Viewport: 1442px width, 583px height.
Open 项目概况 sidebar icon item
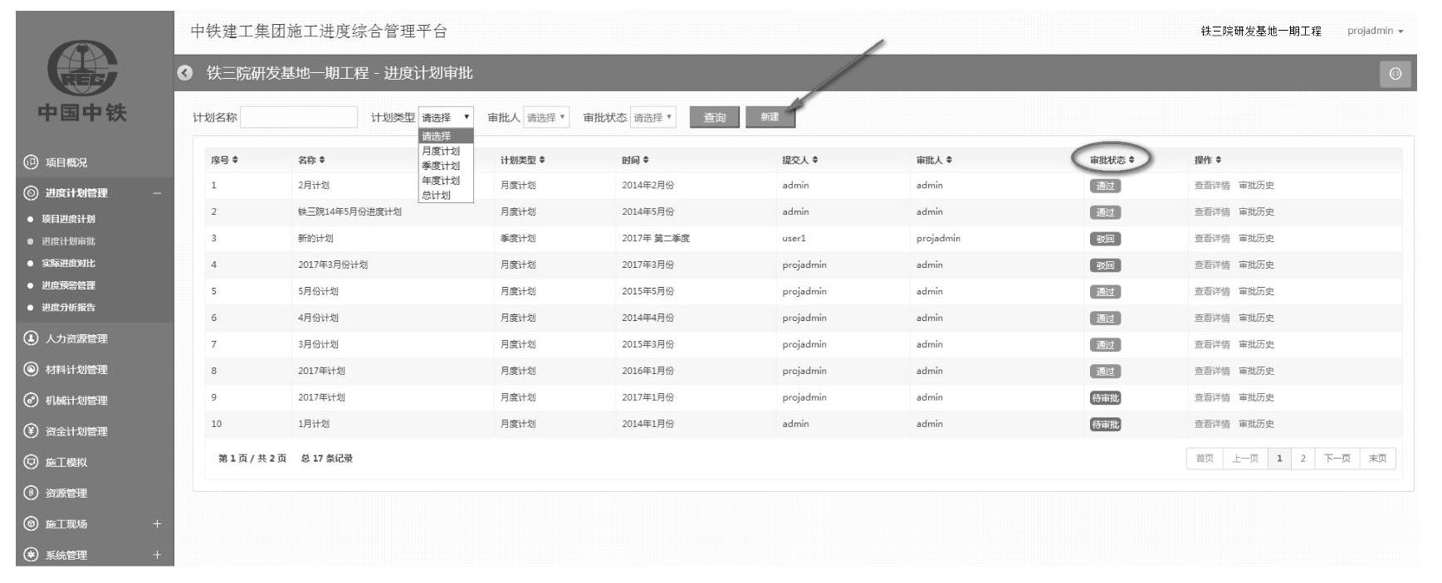tap(31, 163)
